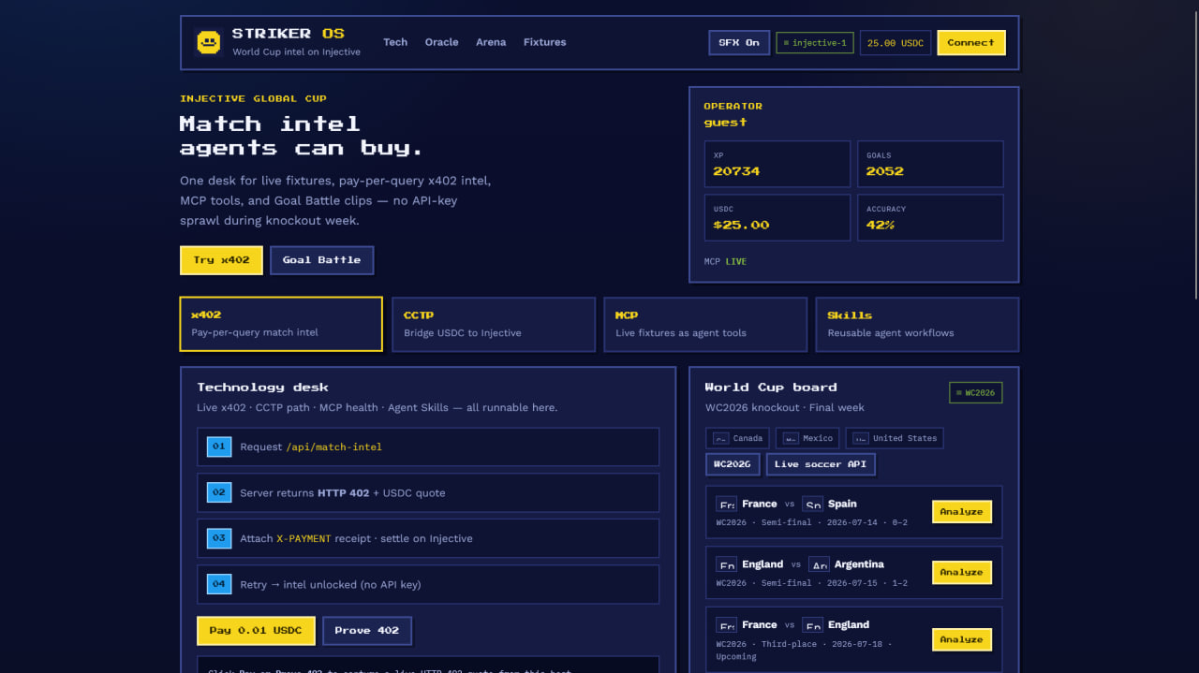Viewport: 1199px width, 673px height.
Task: Open the Oracle nav item
Action: (441, 42)
